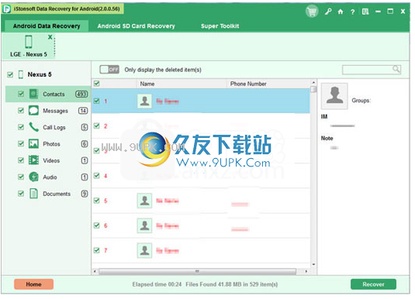Click avatar of contact row 7

tap(144, 250)
